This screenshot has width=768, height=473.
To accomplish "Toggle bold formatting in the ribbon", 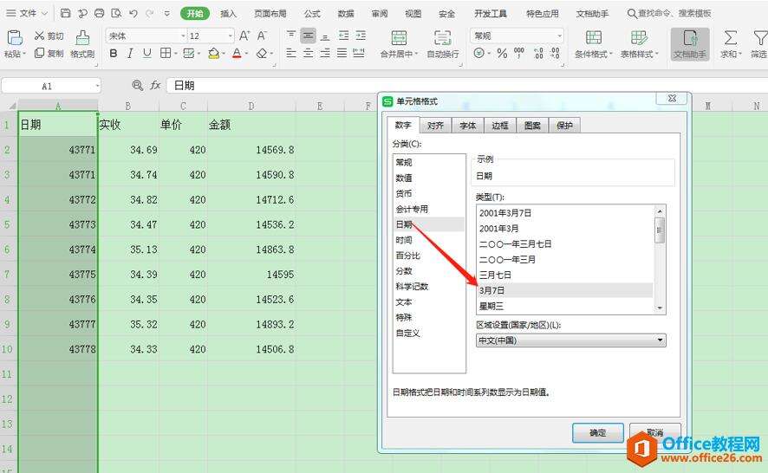I will (x=114, y=54).
